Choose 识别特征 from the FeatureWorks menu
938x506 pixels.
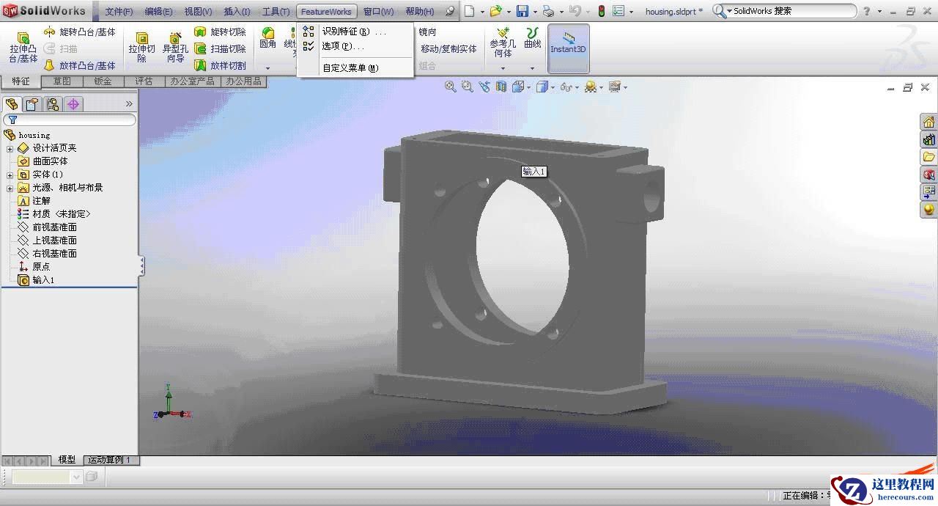[346, 32]
